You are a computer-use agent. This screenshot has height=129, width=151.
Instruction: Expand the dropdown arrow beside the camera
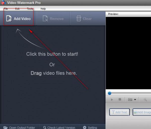click(135, 100)
